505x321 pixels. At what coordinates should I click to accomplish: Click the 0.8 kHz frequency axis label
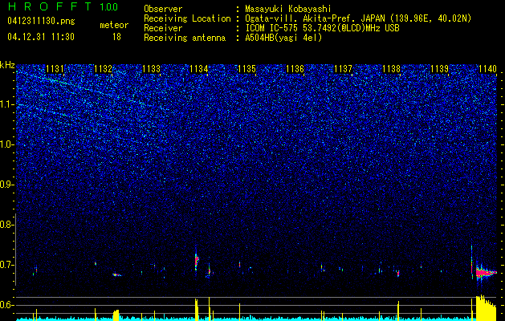[x=6, y=225]
